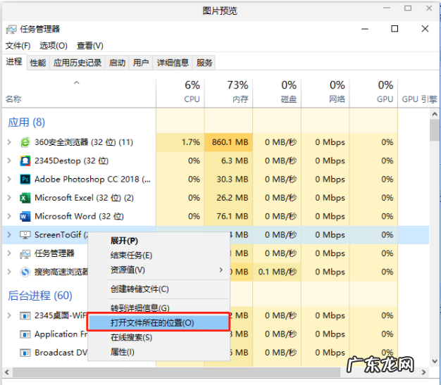Sort by the GPU percentage column header

click(x=374, y=93)
